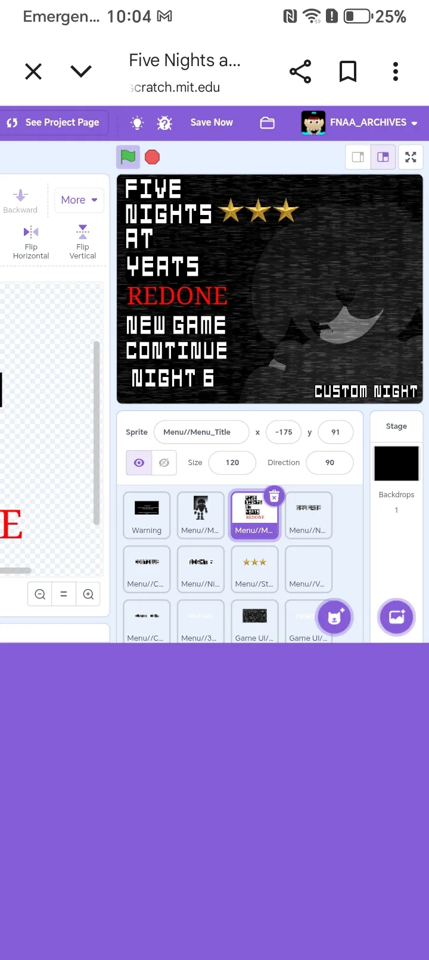Click See Project Page button
Viewport: 429px width, 960px height.
[x=53, y=123]
